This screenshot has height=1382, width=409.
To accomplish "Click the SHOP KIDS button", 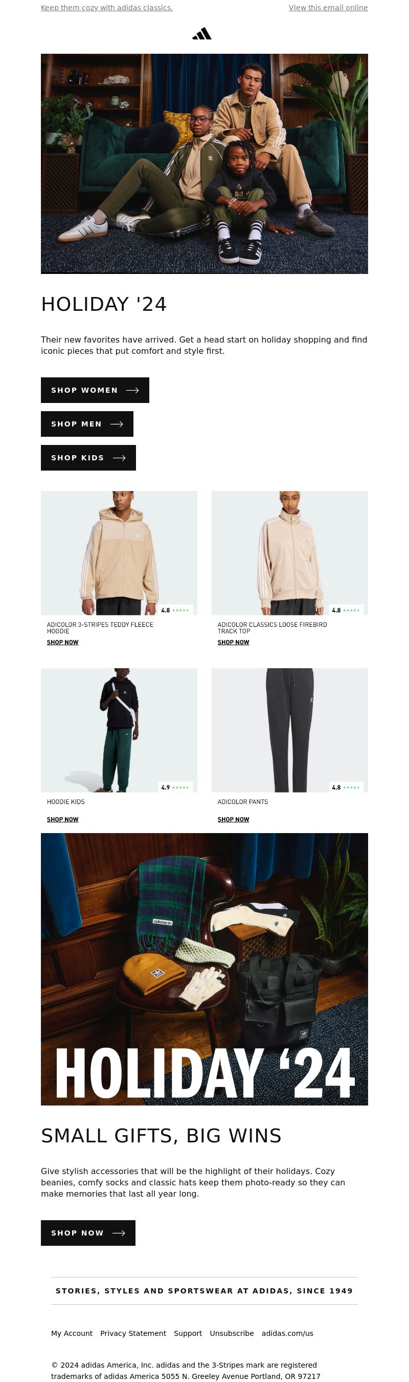I will click(x=88, y=458).
